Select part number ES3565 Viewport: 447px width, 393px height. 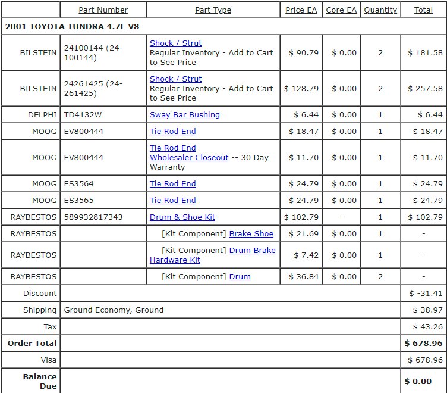[78, 200]
